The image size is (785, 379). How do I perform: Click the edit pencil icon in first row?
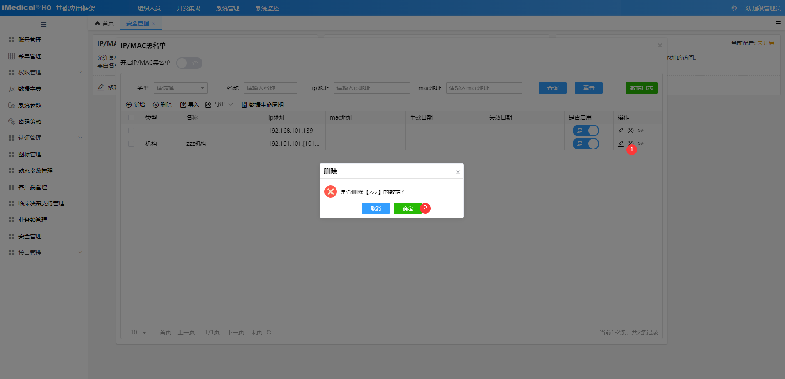[x=621, y=131]
